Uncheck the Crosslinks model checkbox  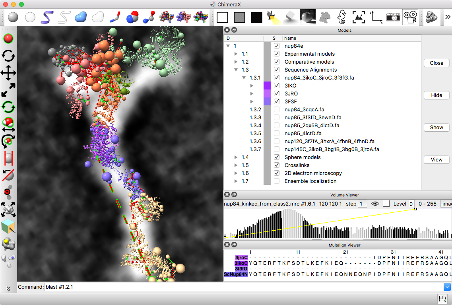[x=277, y=165]
